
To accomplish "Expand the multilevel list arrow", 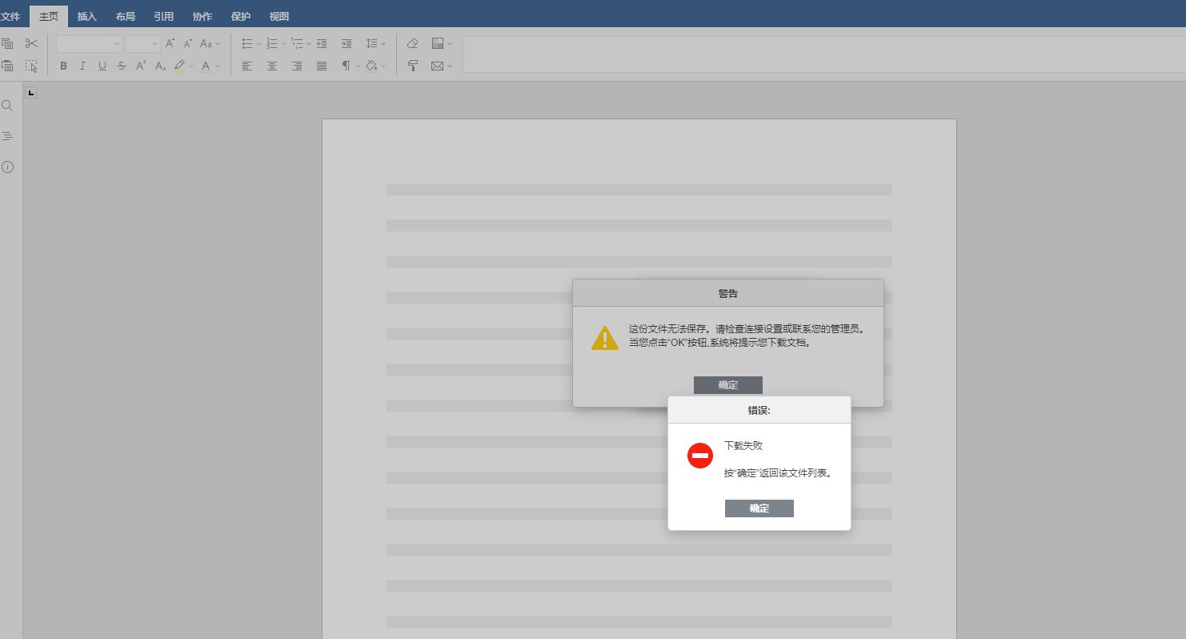I will [x=309, y=43].
